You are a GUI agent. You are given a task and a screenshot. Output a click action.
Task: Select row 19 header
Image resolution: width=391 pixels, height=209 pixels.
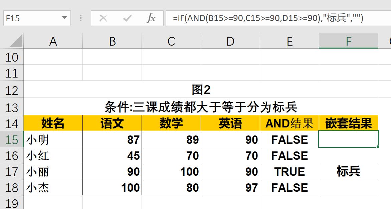coord(12,202)
